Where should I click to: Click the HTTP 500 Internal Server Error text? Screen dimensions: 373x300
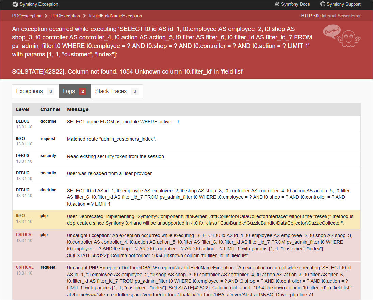point(331,16)
